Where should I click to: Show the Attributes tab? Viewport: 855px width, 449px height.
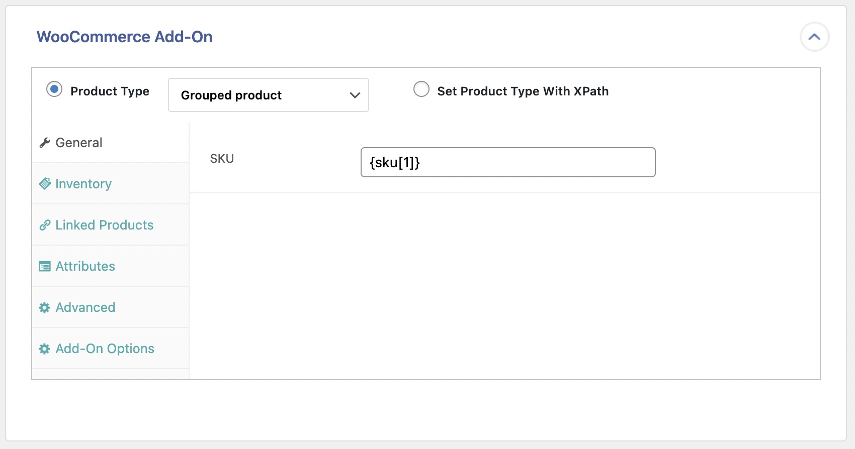pos(111,266)
